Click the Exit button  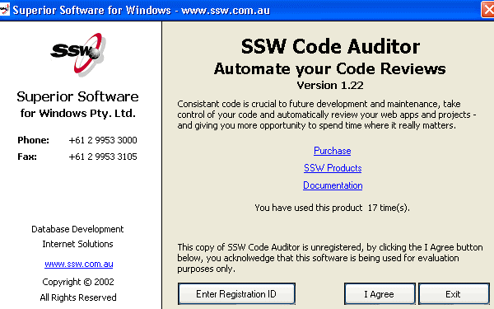pyautogui.click(x=454, y=294)
